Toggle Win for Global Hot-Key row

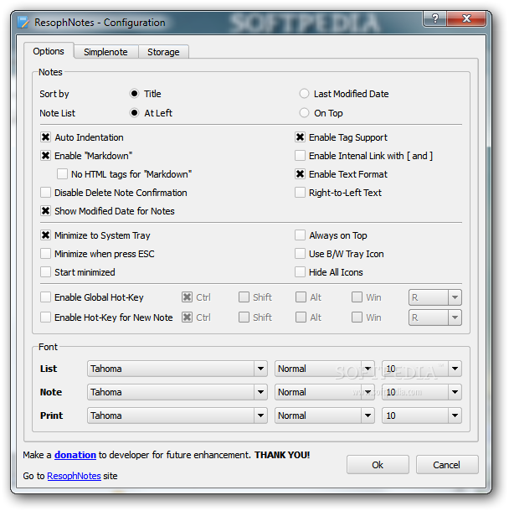tap(357, 297)
